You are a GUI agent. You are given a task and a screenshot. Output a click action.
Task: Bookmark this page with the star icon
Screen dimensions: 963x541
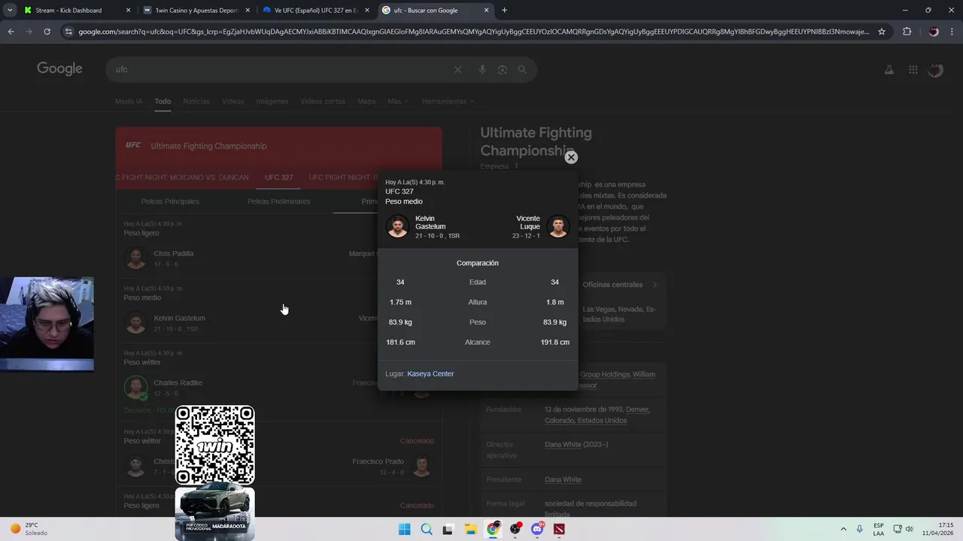[x=882, y=32]
